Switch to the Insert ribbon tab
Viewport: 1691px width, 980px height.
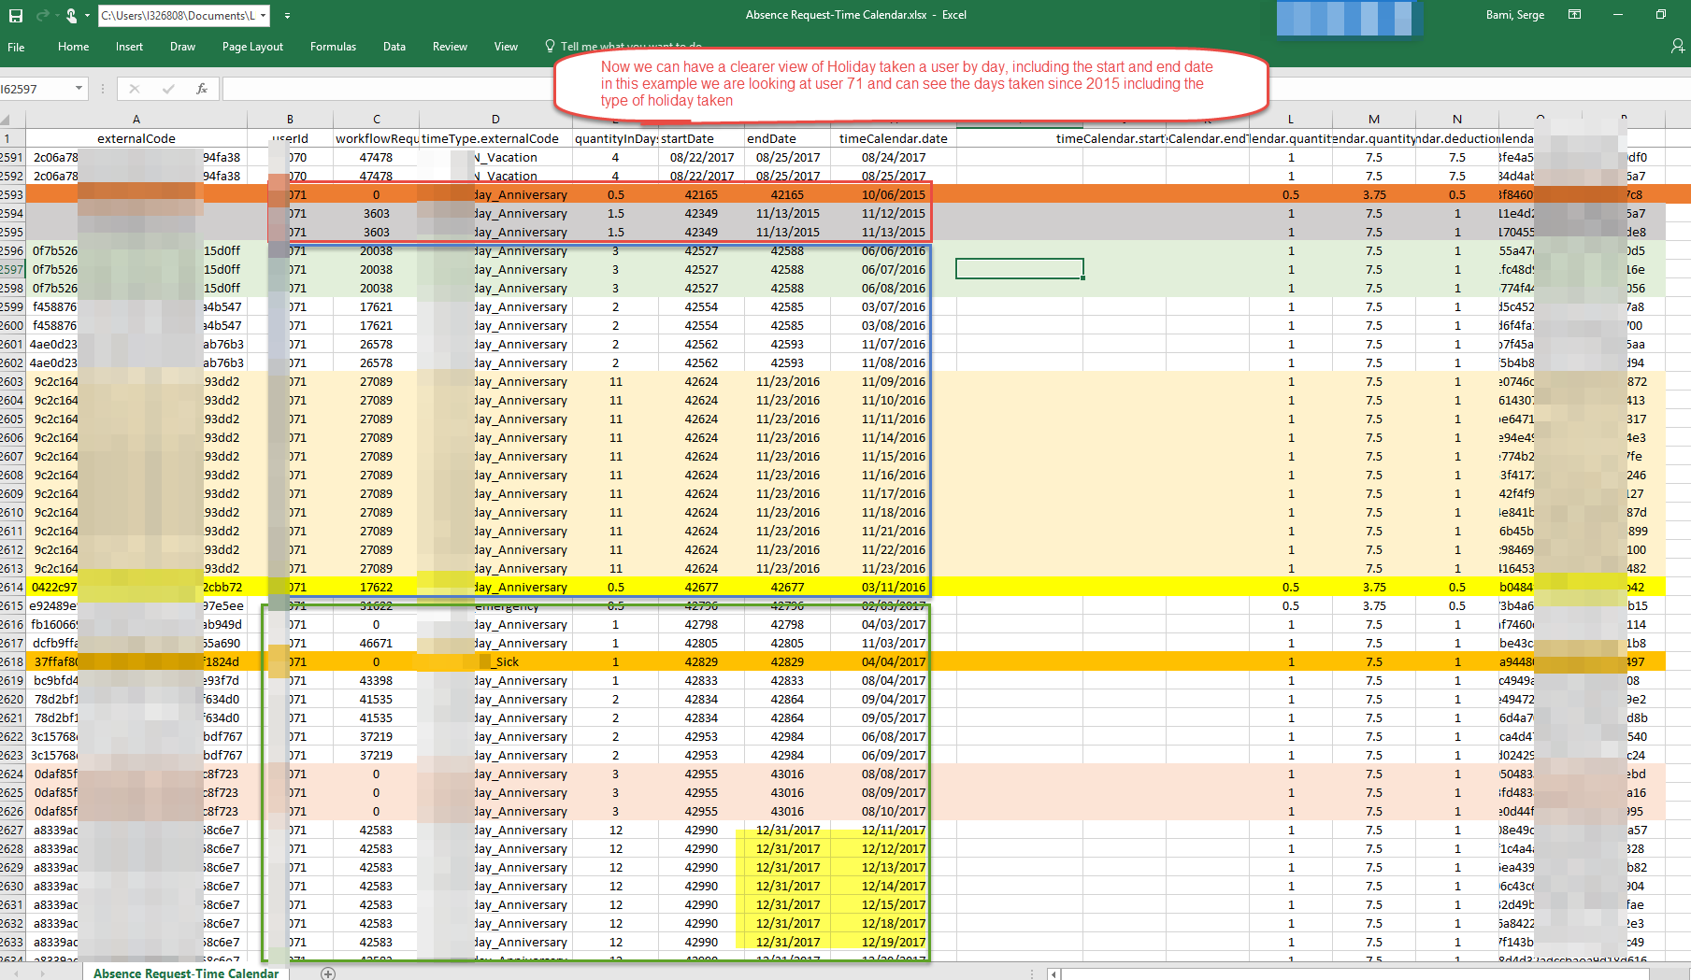click(129, 47)
